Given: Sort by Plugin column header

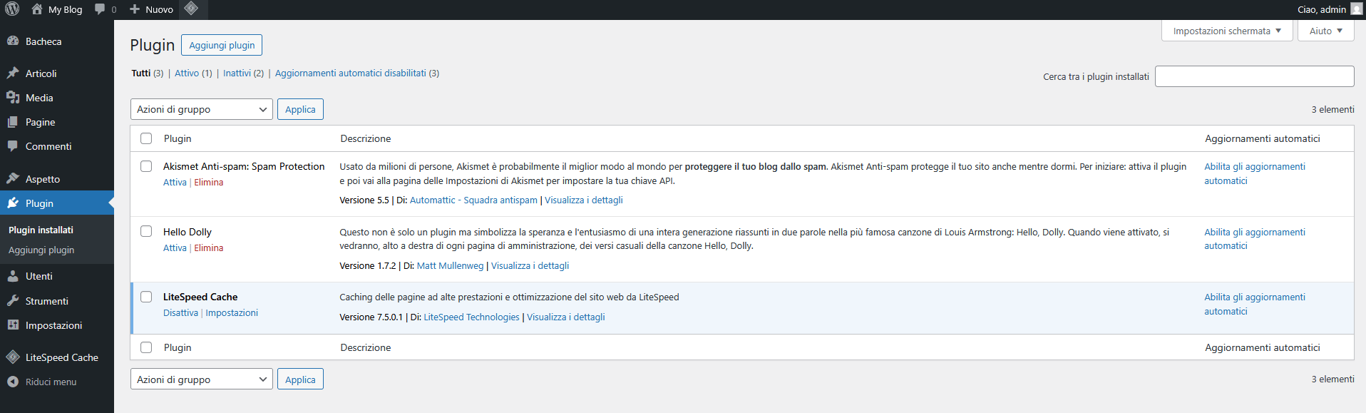Looking at the screenshot, I should click(x=178, y=138).
